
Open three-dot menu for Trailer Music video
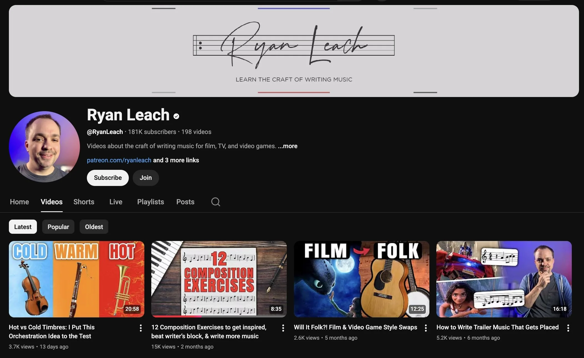point(568,328)
